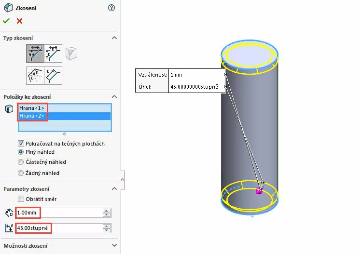Select Plný náhled radio button

pos(21,152)
